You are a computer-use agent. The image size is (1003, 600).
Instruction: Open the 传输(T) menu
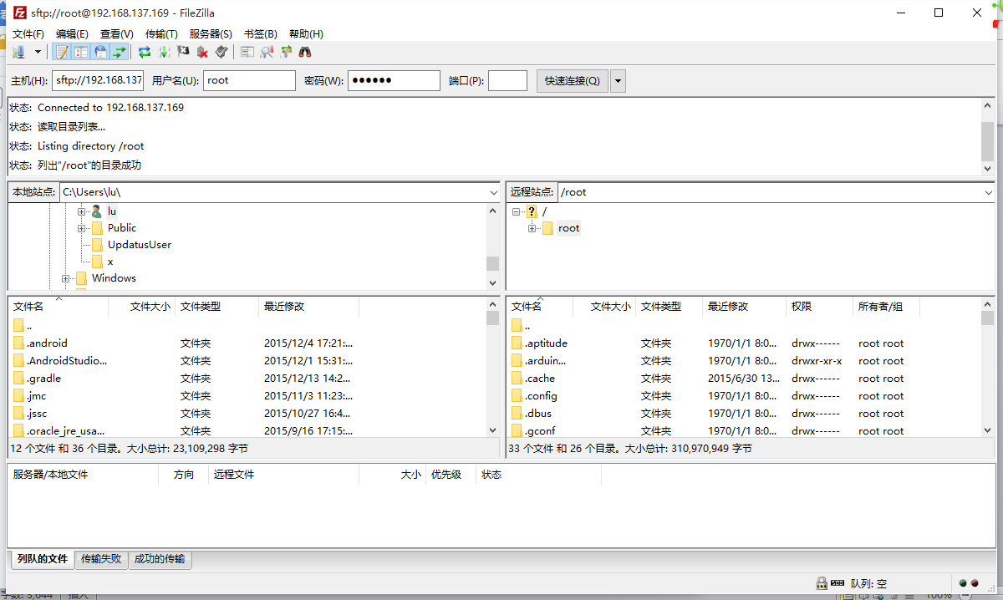click(161, 33)
